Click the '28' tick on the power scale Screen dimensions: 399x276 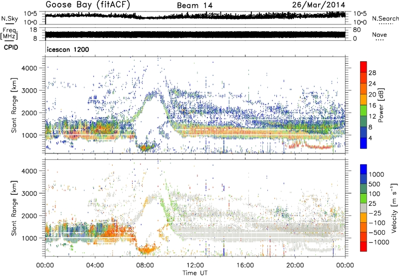pos(372,73)
